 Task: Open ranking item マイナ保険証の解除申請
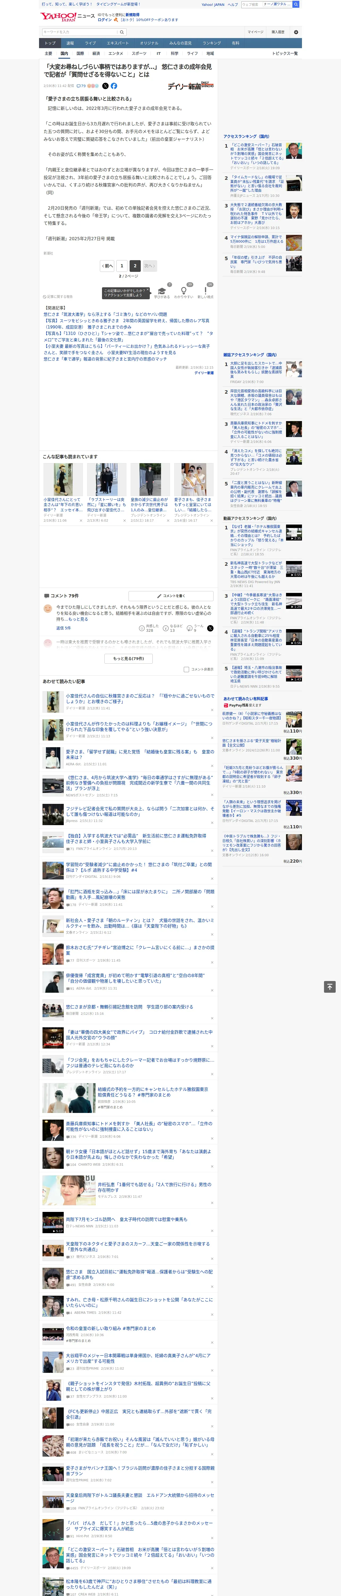256,239
